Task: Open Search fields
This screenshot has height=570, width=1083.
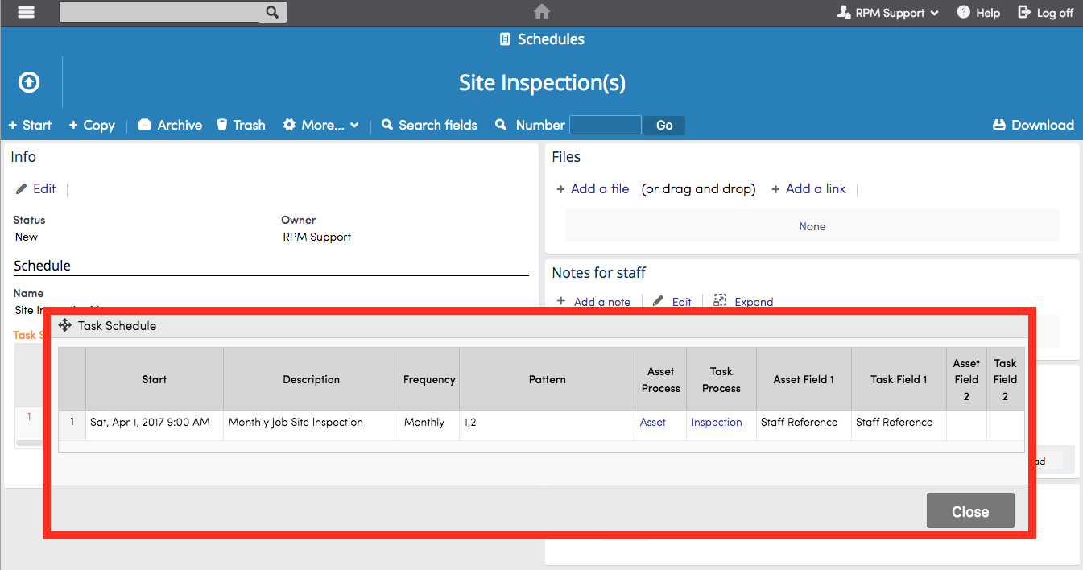Action: click(x=429, y=125)
